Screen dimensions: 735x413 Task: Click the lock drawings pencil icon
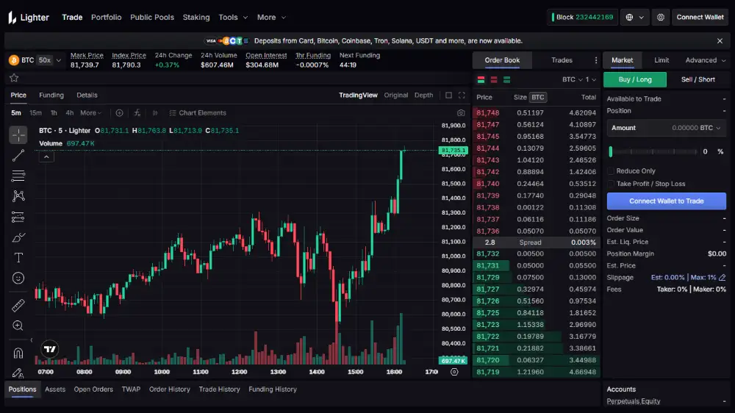pyautogui.click(x=18, y=373)
